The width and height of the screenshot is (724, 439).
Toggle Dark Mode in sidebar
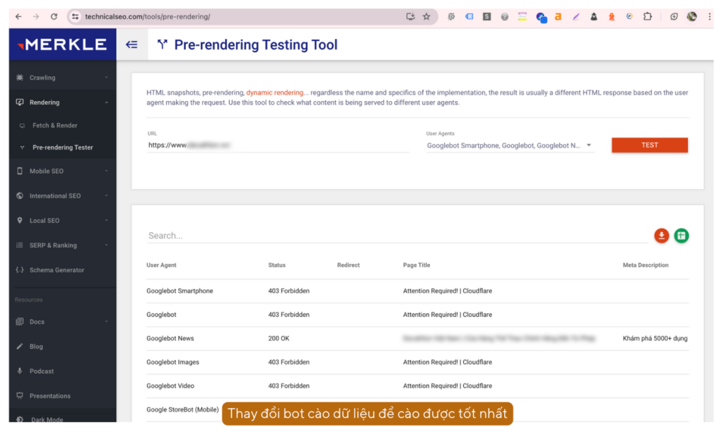[46, 419]
